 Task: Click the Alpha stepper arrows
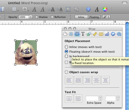coord(118,98)
